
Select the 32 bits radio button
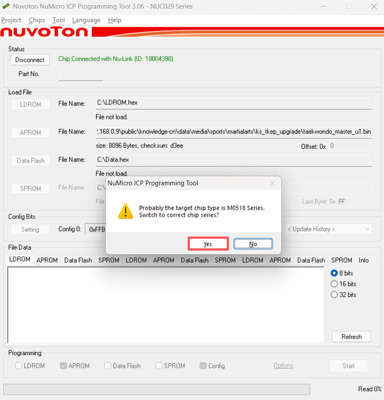coord(334,295)
